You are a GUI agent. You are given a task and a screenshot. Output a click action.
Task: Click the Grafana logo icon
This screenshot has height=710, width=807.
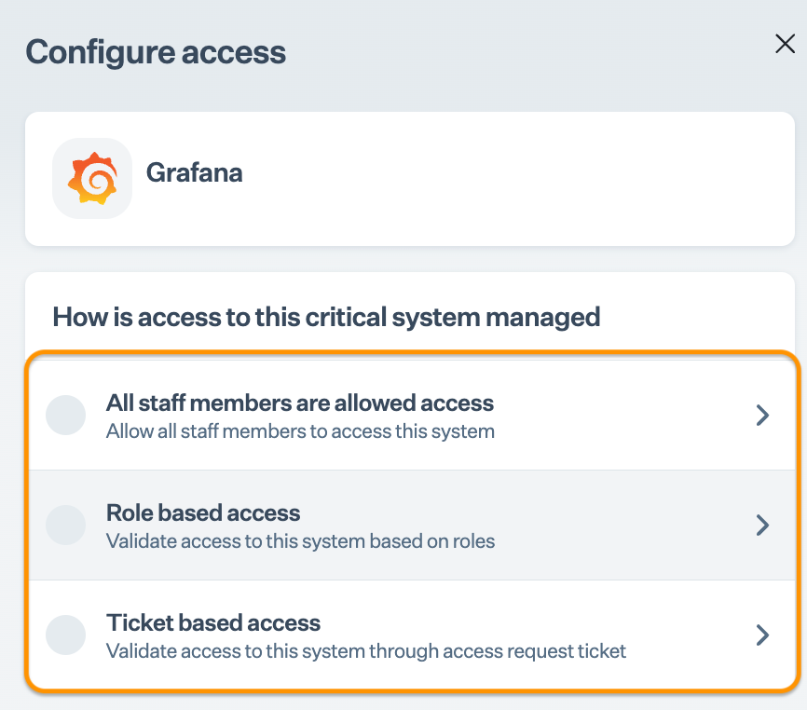pyautogui.click(x=92, y=178)
